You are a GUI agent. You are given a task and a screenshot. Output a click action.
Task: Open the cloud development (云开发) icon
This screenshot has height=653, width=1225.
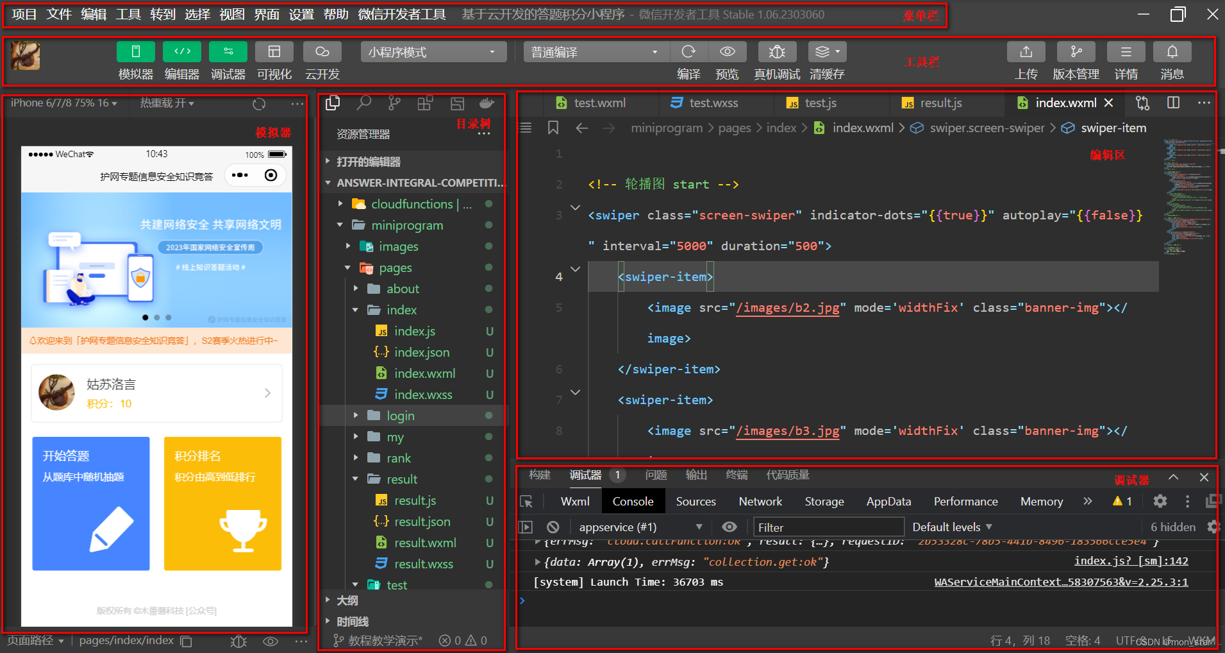point(322,52)
